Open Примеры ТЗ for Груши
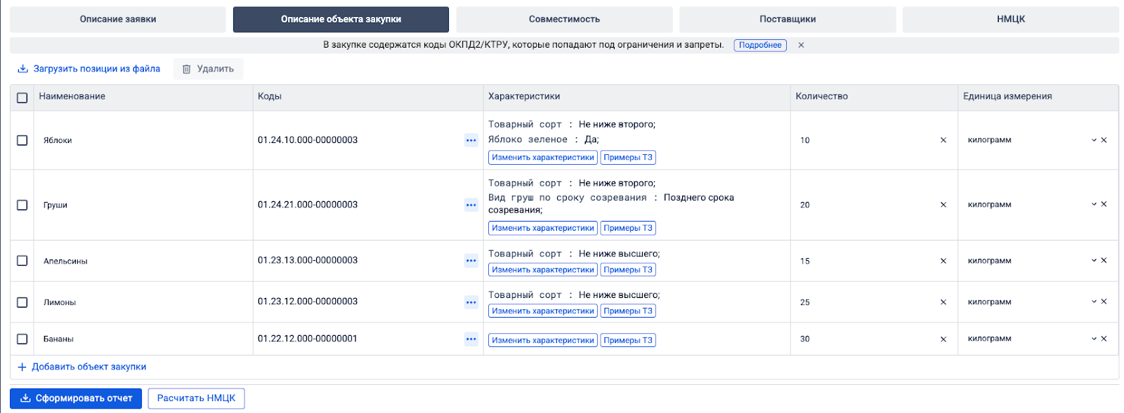 628,228
